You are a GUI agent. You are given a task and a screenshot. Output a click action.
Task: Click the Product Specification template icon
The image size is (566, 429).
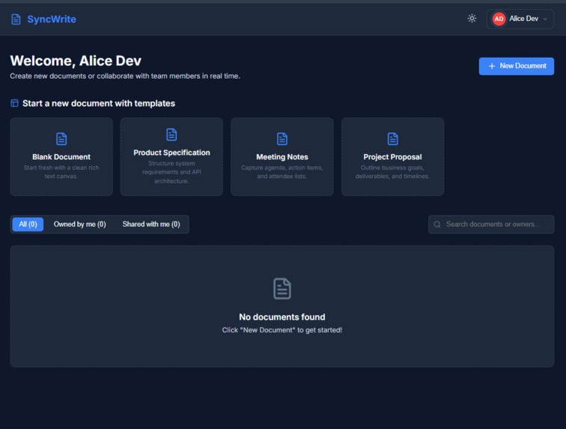pyautogui.click(x=171, y=134)
